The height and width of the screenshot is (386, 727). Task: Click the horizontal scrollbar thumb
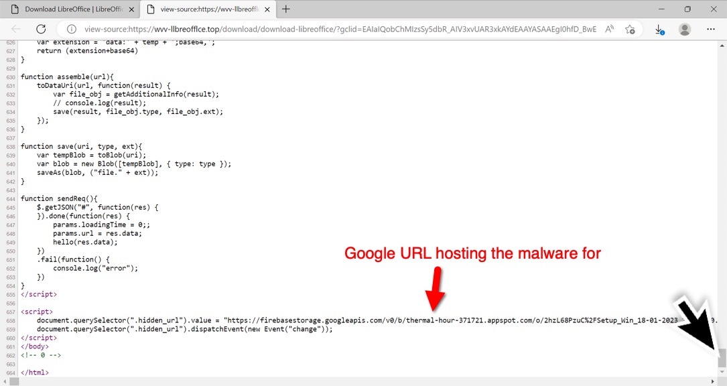click(x=14, y=381)
